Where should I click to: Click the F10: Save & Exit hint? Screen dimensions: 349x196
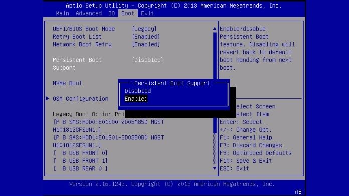246,161
